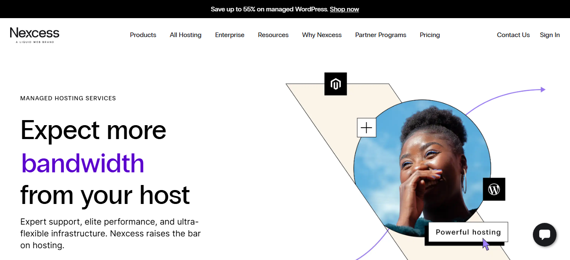Image resolution: width=570 pixels, height=260 pixels.
Task: Click the Nexcess logo
Action: pyautogui.click(x=35, y=35)
